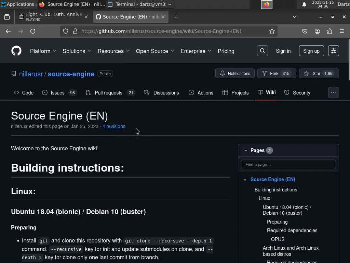Open the 4 revisions link

point(114,126)
